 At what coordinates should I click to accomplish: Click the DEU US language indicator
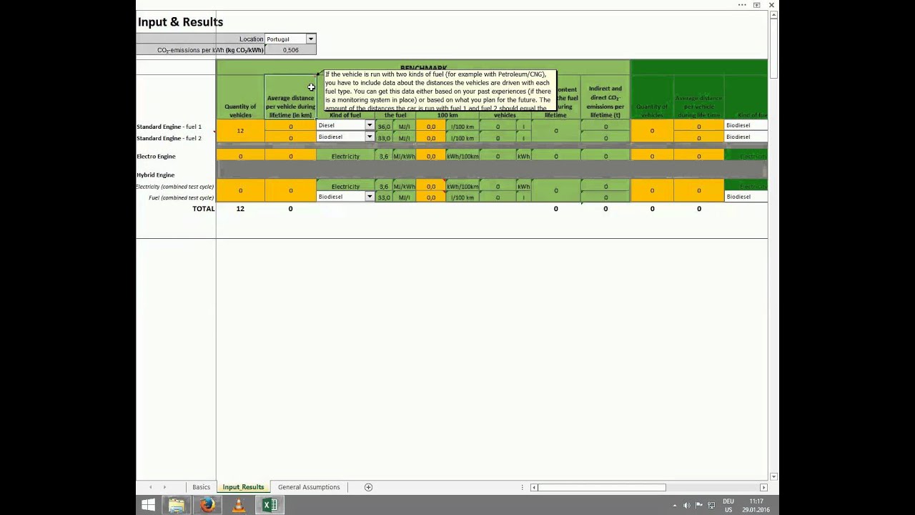728,506
